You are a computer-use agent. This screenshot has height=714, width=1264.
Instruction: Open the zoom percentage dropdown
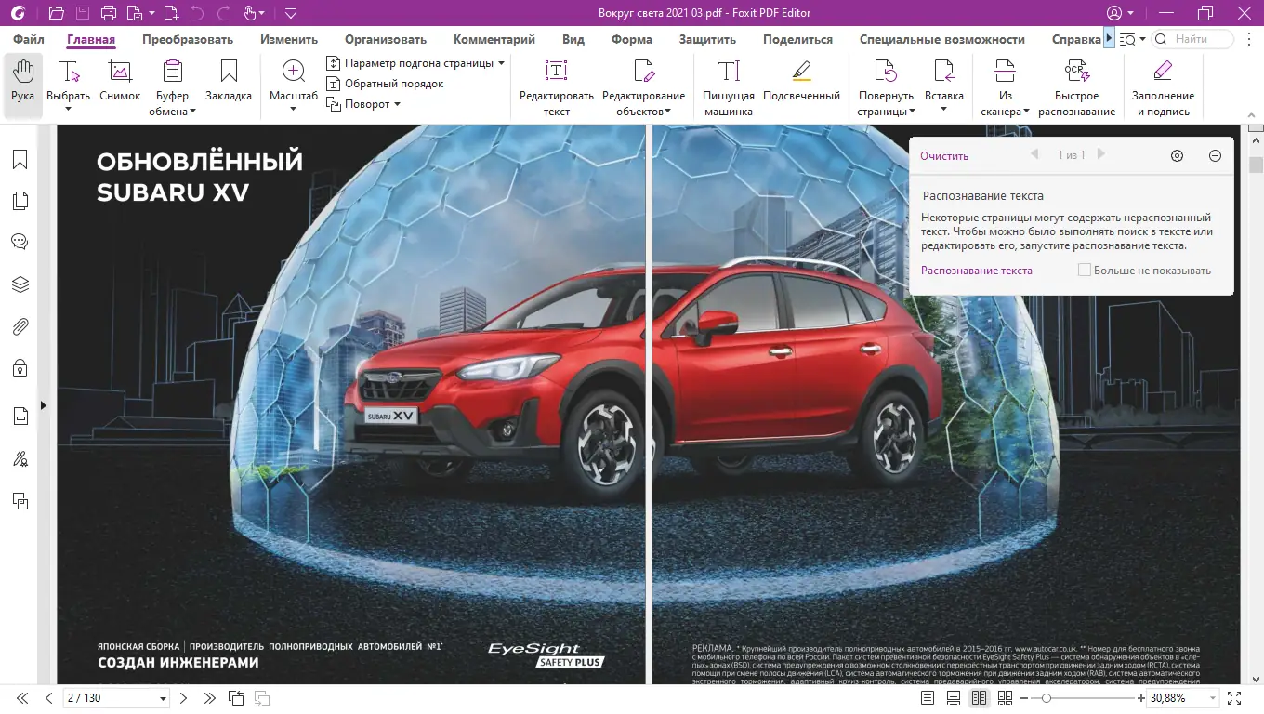(1213, 698)
